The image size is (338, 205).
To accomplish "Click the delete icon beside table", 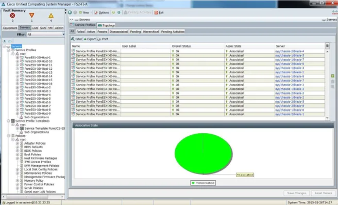I will pos(333,82).
